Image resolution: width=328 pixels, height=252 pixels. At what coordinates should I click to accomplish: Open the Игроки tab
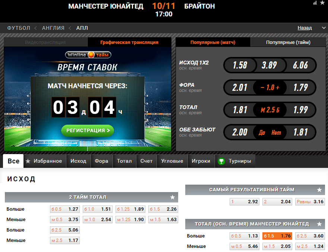point(201,161)
